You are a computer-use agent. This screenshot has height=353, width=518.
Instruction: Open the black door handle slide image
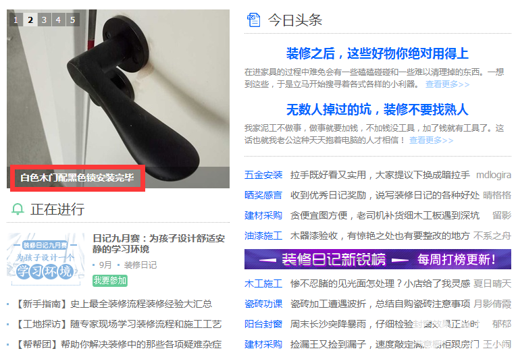click(x=118, y=89)
